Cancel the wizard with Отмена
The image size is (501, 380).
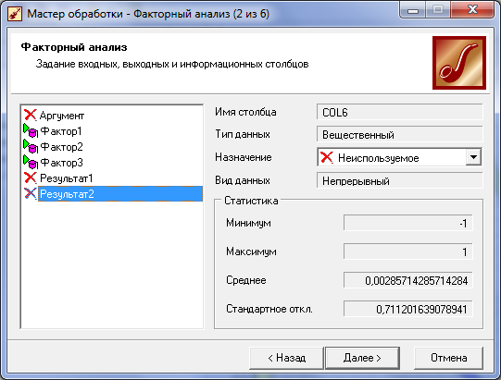(x=448, y=358)
